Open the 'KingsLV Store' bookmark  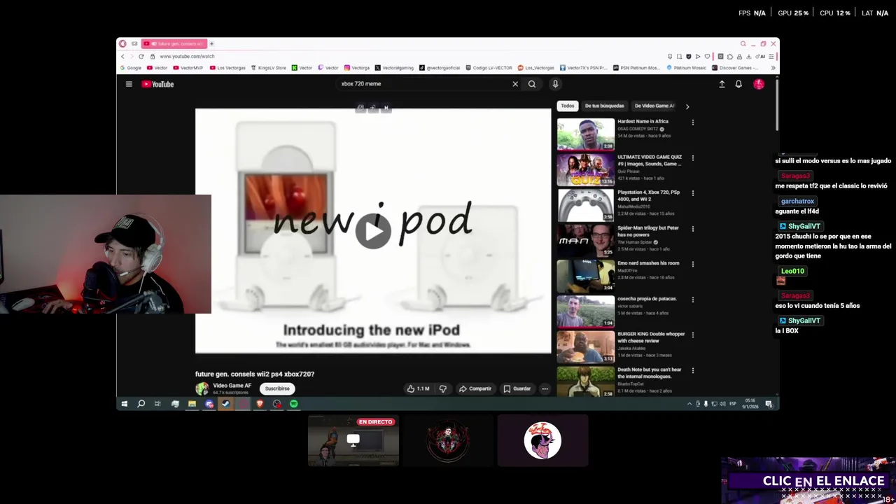[x=269, y=68]
